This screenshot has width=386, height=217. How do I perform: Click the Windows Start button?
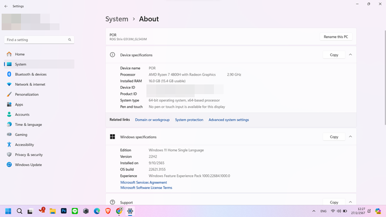pyautogui.click(x=8, y=211)
